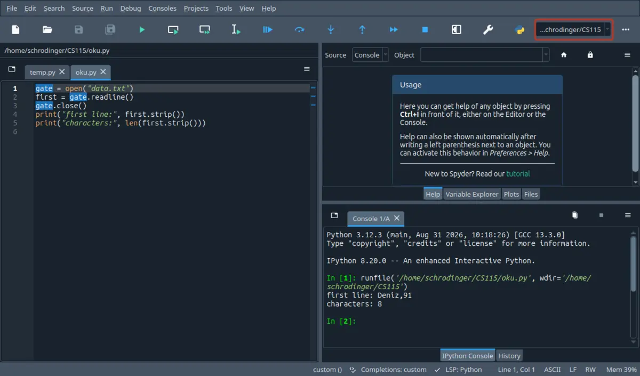This screenshot has width=640, height=376.
Task: Open the Source menu
Action: pos(83,8)
